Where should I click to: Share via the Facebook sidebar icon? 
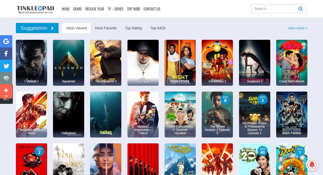click(6, 54)
